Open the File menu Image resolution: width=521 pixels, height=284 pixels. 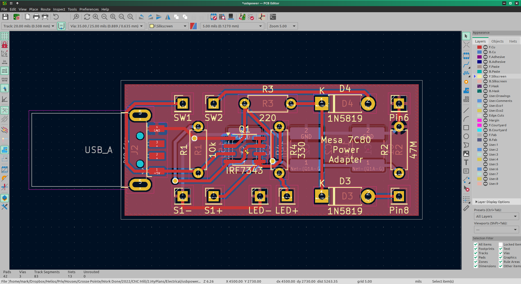point(4,9)
